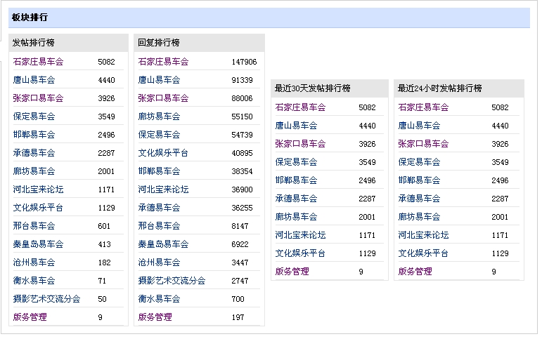The height and width of the screenshot is (339, 542).
Task: Select reply count 88006 for 张家口易车会
Action: click(243, 99)
